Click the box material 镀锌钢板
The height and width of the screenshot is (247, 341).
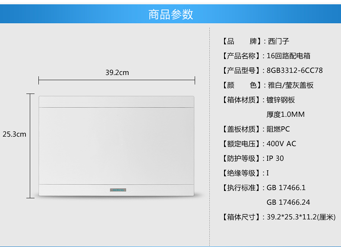point(281,100)
